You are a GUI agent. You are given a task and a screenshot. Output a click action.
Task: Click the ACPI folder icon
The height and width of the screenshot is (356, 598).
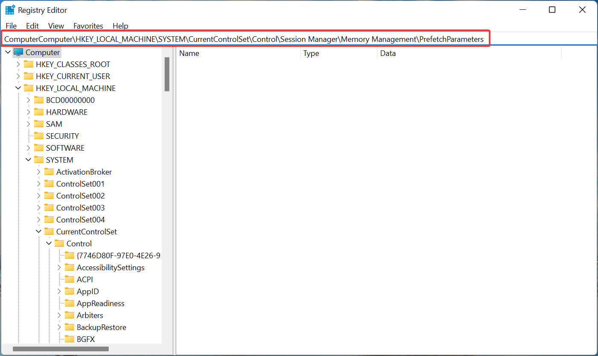click(x=69, y=279)
